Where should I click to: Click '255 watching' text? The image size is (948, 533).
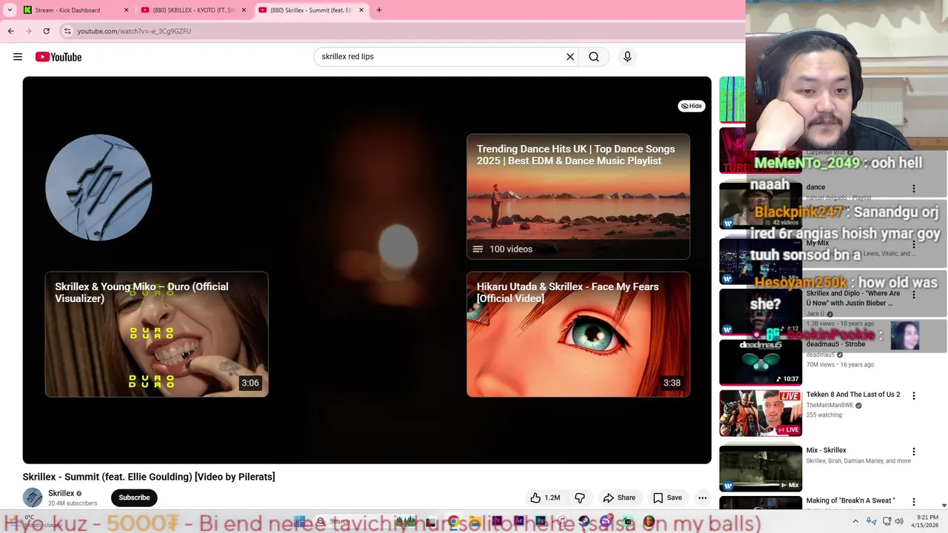tap(824, 415)
